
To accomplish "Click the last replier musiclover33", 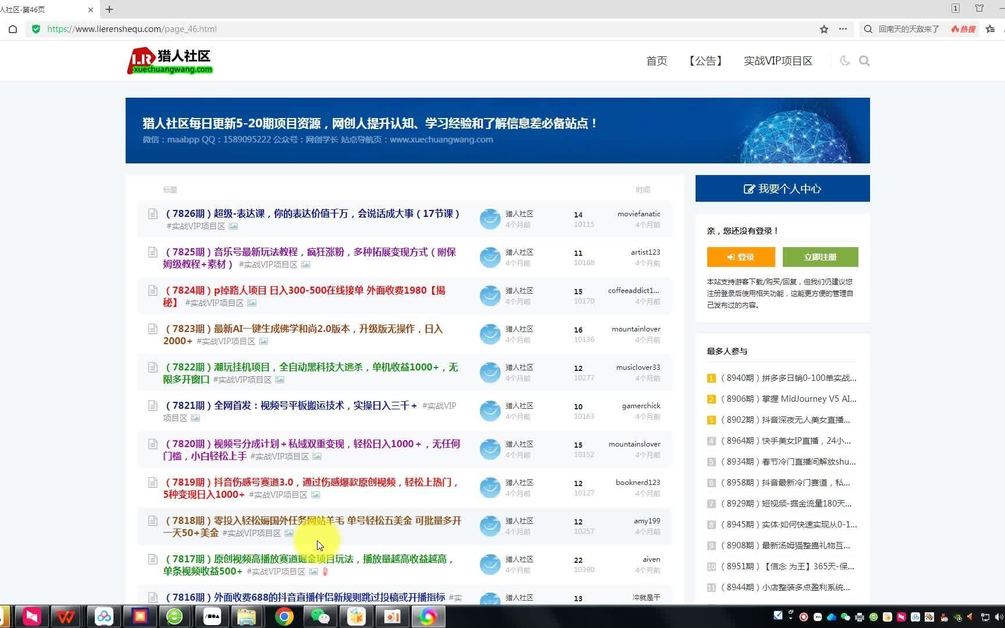I will coord(638,367).
